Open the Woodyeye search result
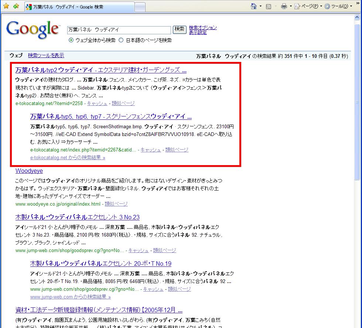362x328 pixels. tap(29, 171)
